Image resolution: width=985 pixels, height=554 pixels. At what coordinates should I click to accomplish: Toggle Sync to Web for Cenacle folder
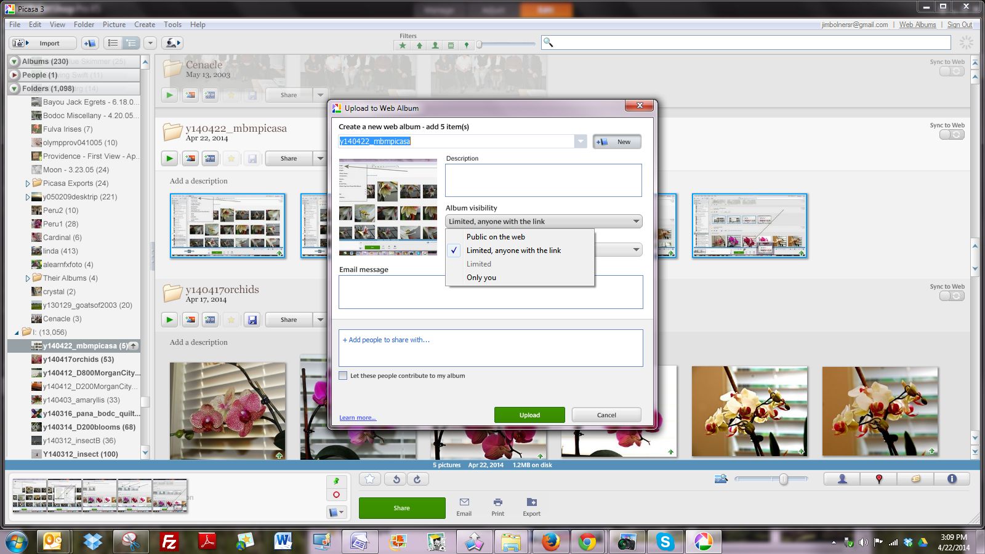pyautogui.click(x=952, y=71)
